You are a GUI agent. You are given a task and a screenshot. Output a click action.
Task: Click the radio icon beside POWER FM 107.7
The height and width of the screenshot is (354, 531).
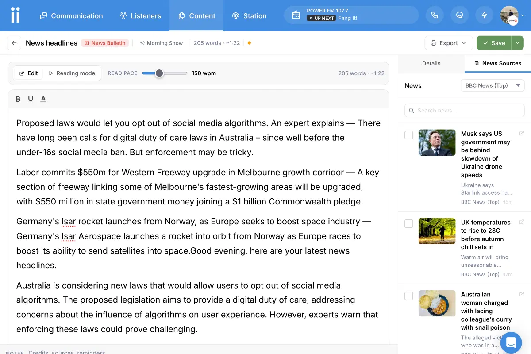click(296, 15)
